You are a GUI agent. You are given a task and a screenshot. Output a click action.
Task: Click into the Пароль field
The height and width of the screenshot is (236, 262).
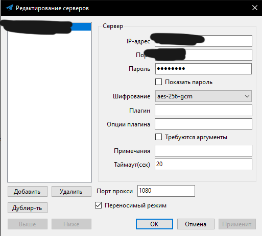coord(203,69)
